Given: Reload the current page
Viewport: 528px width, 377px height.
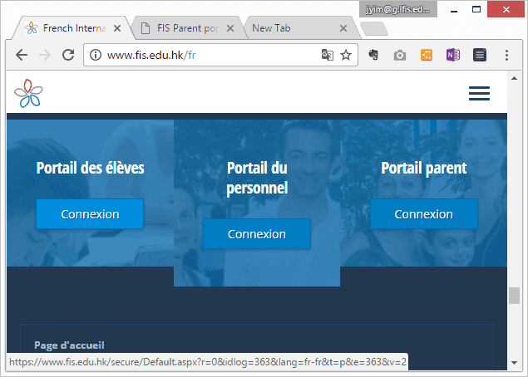Looking at the screenshot, I should point(68,56).
